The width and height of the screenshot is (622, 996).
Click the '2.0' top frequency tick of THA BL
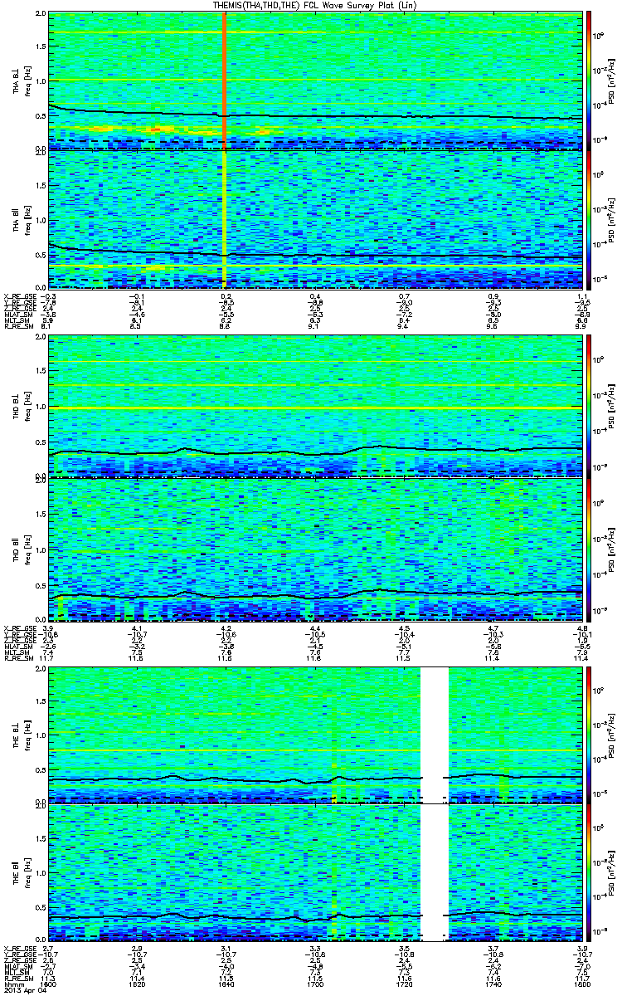tap(41, 15)
